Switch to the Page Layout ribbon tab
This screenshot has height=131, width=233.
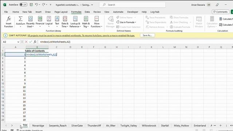coord(61,12)
